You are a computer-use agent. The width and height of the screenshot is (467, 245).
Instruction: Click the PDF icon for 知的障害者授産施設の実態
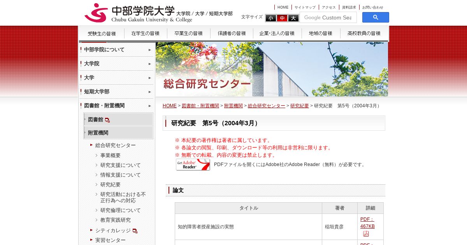[366, 234]
